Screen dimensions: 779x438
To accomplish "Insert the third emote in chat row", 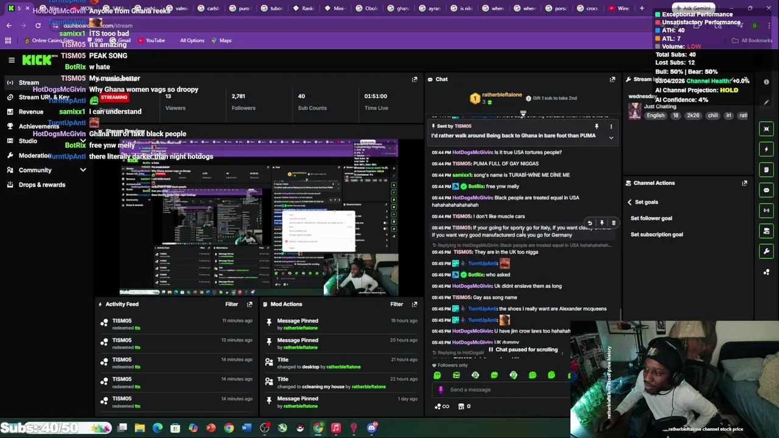I will pyautogui.click(x=475, y=375).
